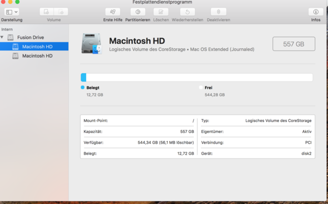Click the '544,34 GB (56,1 MB löschbar)' value
328x204 pixels.
click(166, 142)
